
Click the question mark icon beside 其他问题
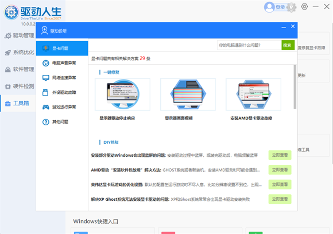click(46, 122)
